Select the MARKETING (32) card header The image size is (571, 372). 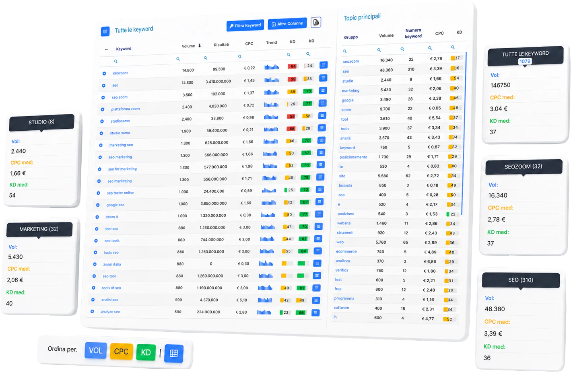[x=39, y=229]
